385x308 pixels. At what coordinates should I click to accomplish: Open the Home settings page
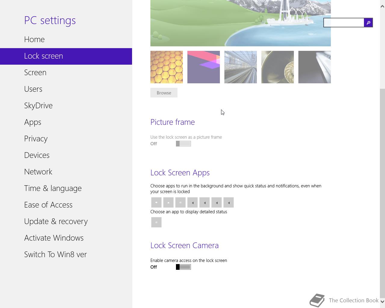click(34, 39)
